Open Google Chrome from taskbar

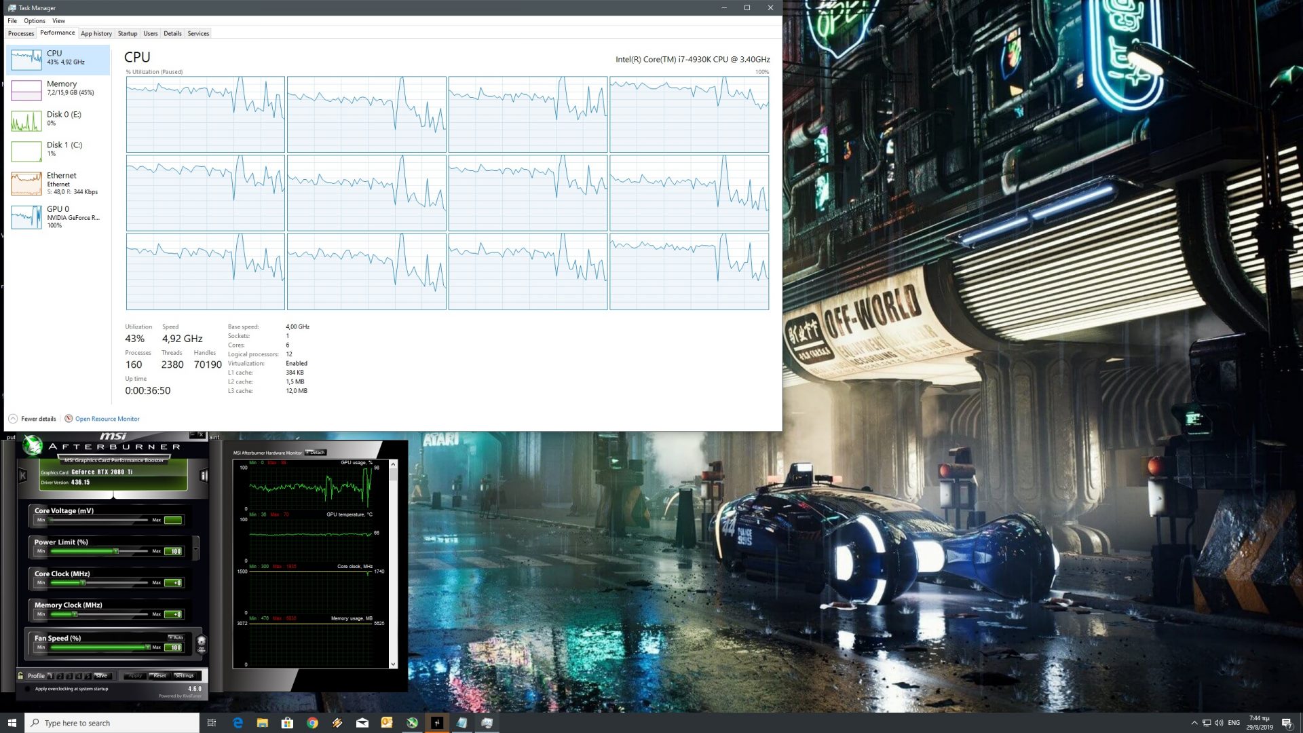pos(312,723)
